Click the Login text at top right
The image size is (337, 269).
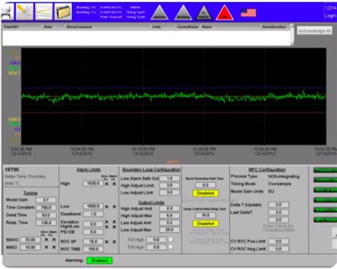point(331,16)
